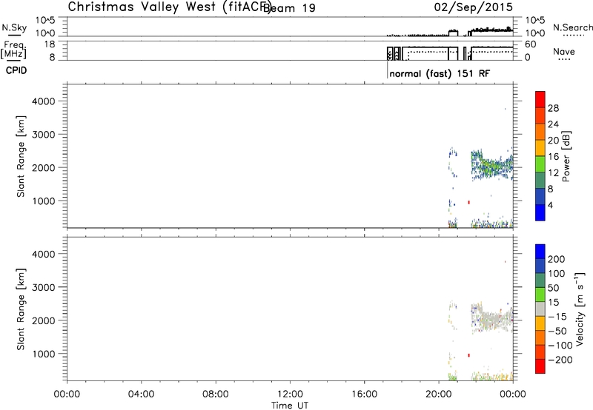Click the '-50' tick on Velocity color bar

click(557, 331)
